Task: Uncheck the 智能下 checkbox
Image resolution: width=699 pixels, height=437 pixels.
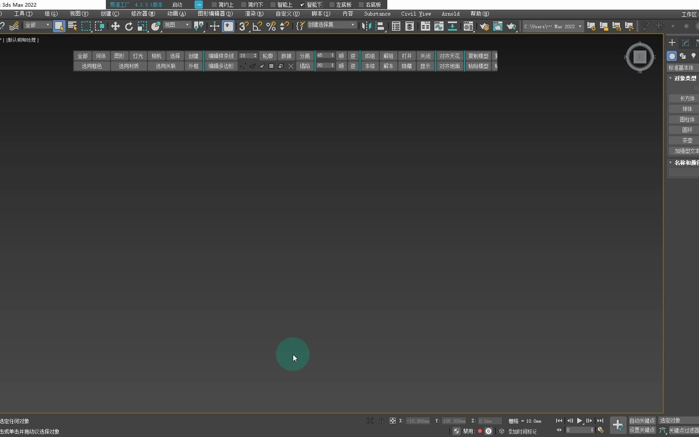Action: point(302,5)
